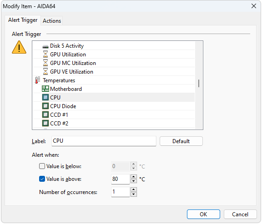This screenshot has height=224, width=262.
Task: Click the Temperatures thermometer icon
Action: point(37,80)
